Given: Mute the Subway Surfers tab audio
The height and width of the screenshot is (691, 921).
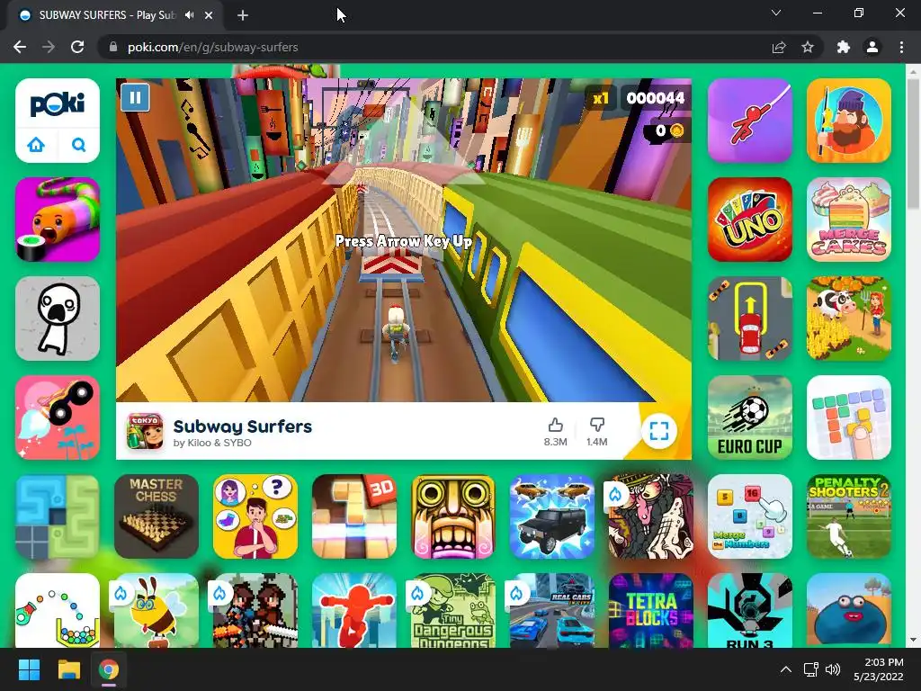Looking at the screenshot, I should [x=189, y=15].
